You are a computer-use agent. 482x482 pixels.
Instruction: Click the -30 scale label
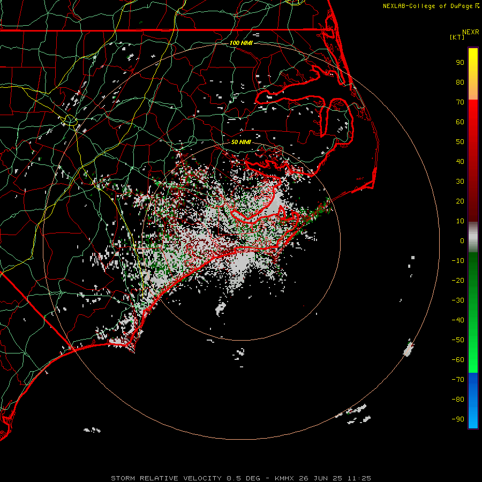coord(458,300)
